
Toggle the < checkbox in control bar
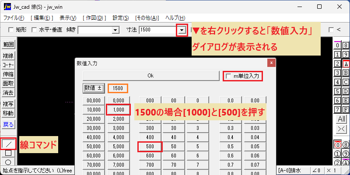click(x=331, y=30)
